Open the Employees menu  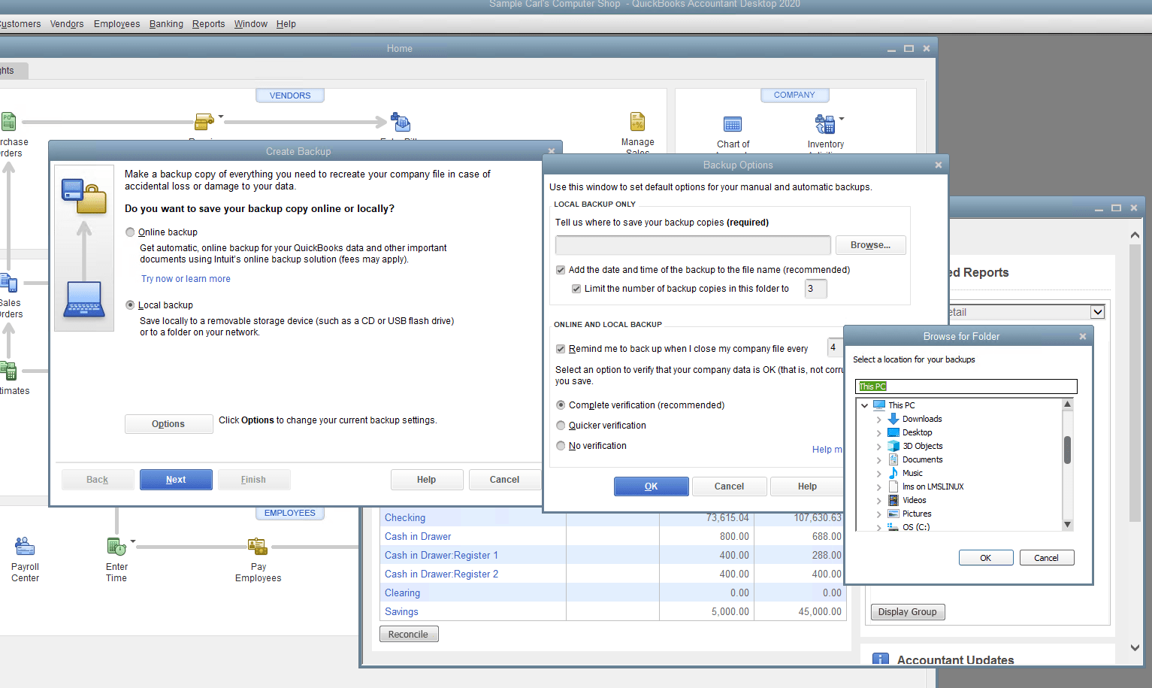[116, 24]
